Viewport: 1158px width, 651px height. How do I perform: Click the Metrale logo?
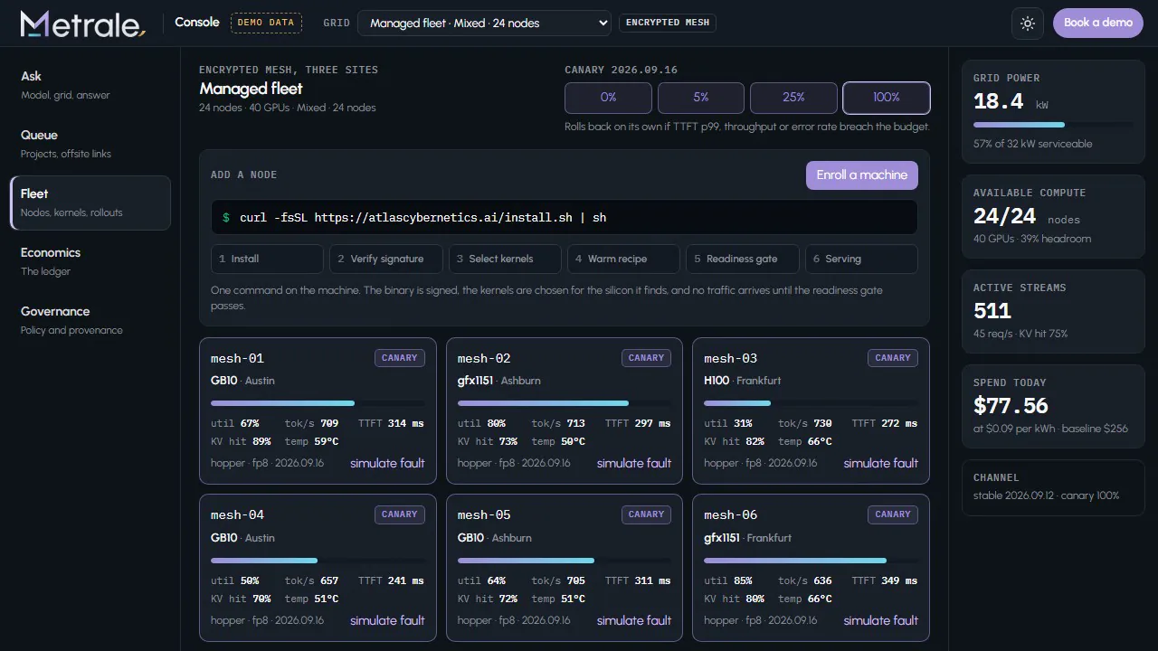pyautogui.click(x=82, y=24)
